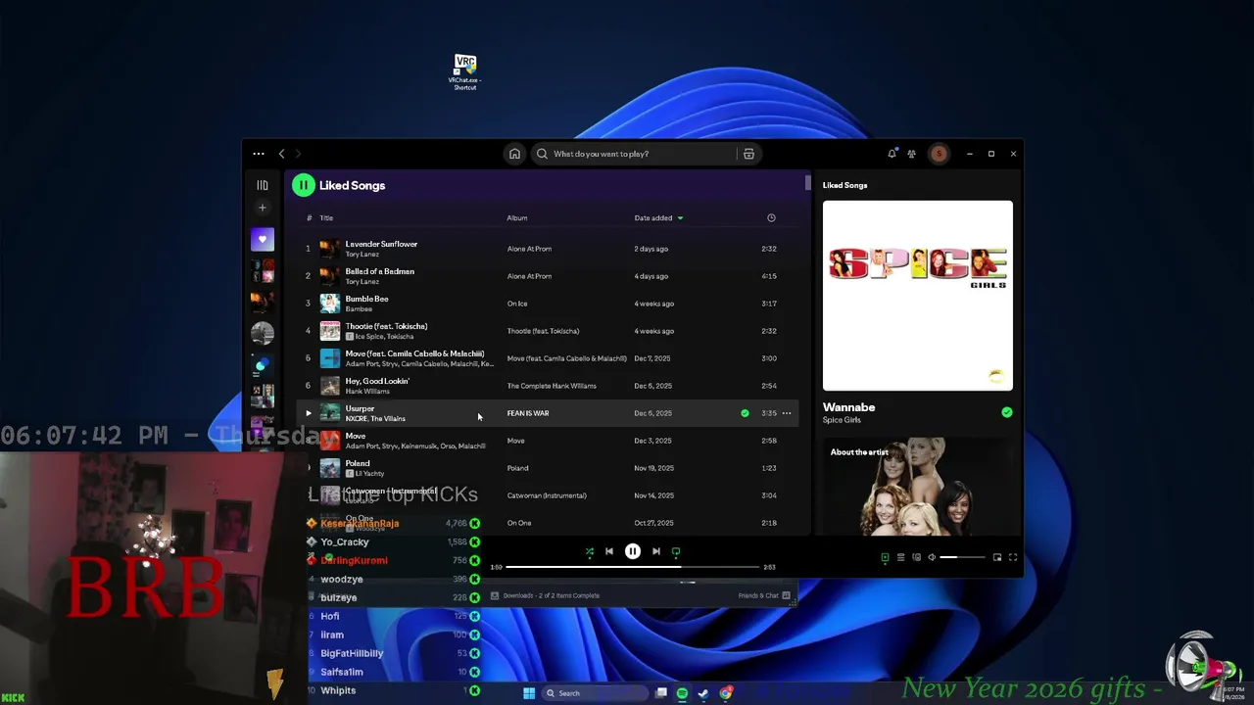
Task: Adjust the Spotify volume slider
Action: pos(962,557)
